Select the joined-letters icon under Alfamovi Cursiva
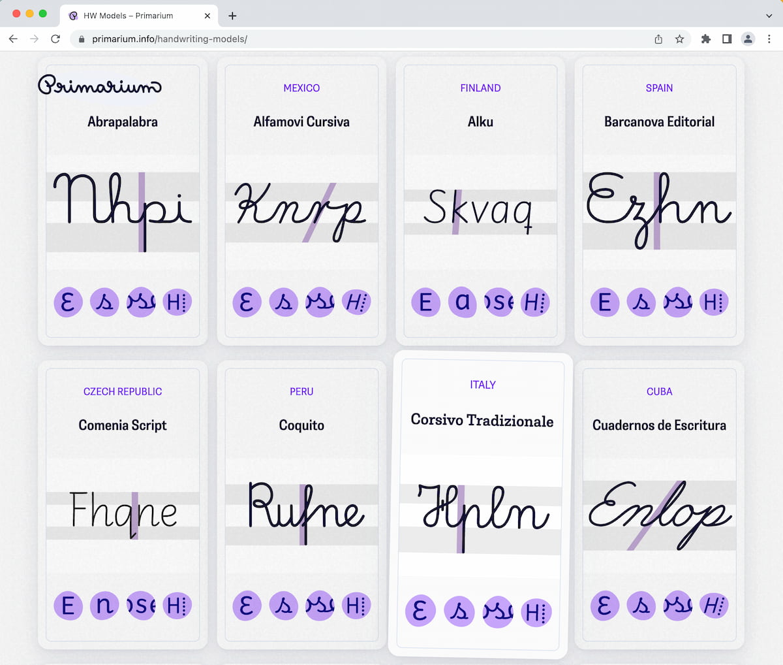The height and width of the screenshot is (665, 783). [x=320, y=302]
